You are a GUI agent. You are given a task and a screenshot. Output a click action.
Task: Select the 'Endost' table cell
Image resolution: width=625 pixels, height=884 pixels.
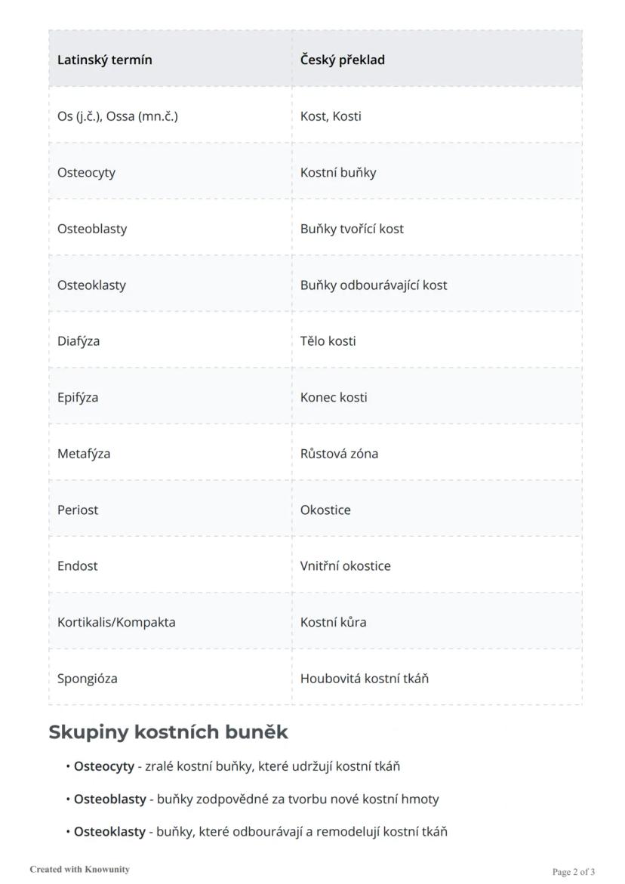[78, 565]
